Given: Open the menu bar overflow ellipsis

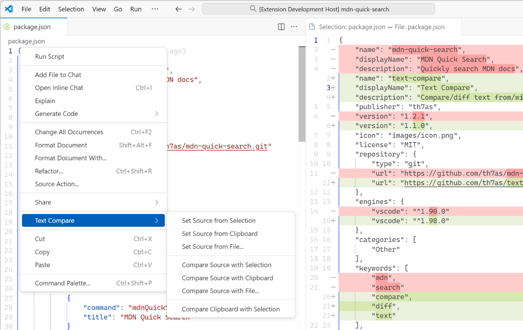Looking at the screenshot, I should (155, 9).
